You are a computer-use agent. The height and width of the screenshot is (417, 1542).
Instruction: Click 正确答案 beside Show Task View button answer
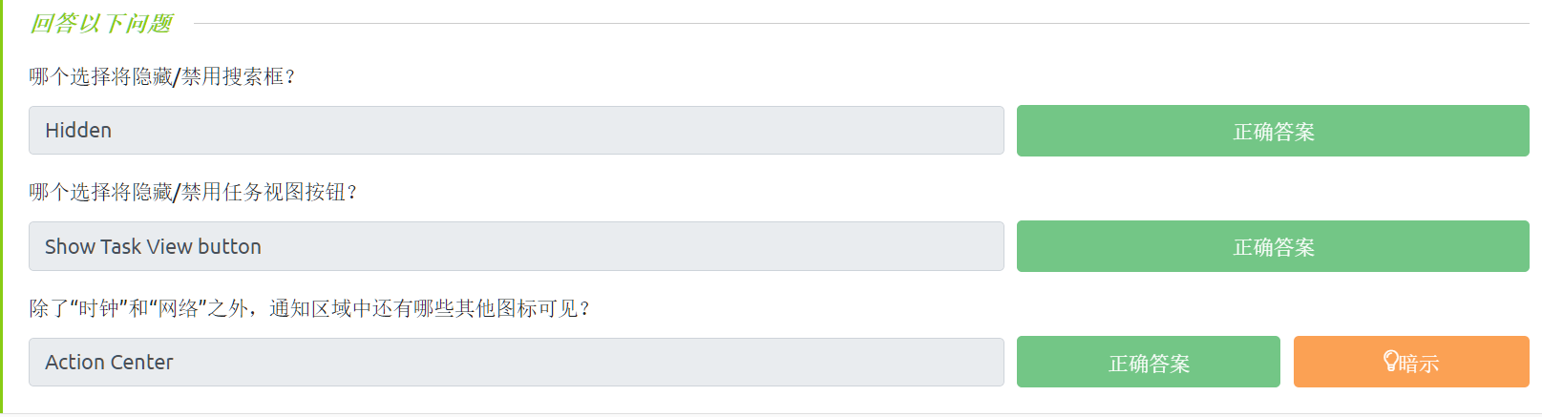pyautogui.click(x=1273, y=246)
